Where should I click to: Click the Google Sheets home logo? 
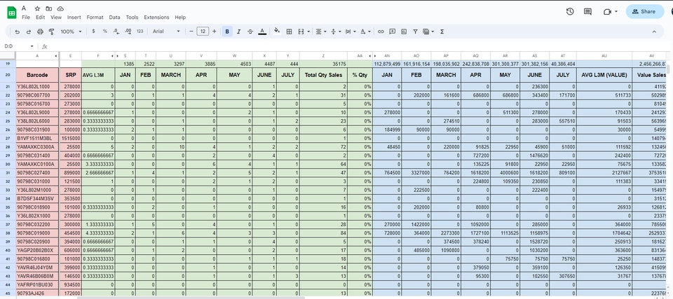[x=12, y=13]
